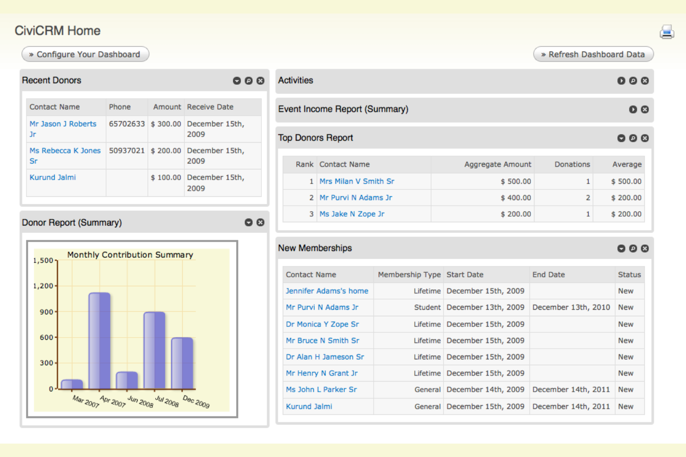Open Recent Donors dashlet in fullscreen
This screenshot has width=686, height=457.
248,81
